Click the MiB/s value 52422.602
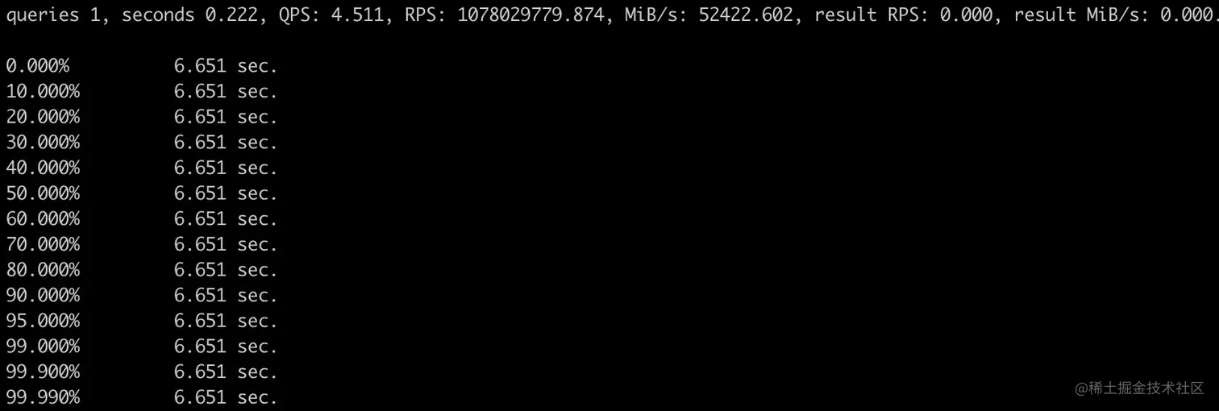The width and height of the screenshot is (1219, 411). 746,15
